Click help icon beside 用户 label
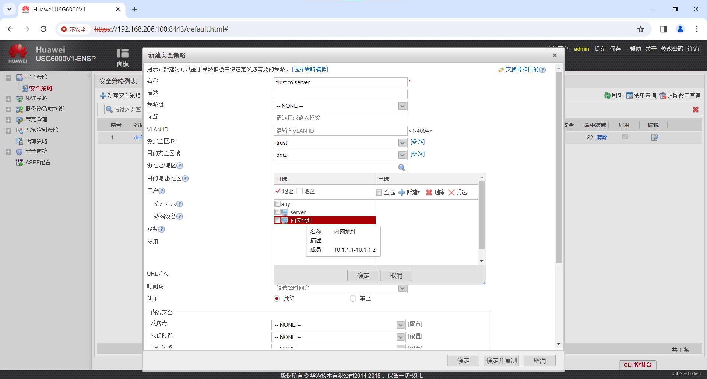Screen dimensions: 707x379 point(162,191)
